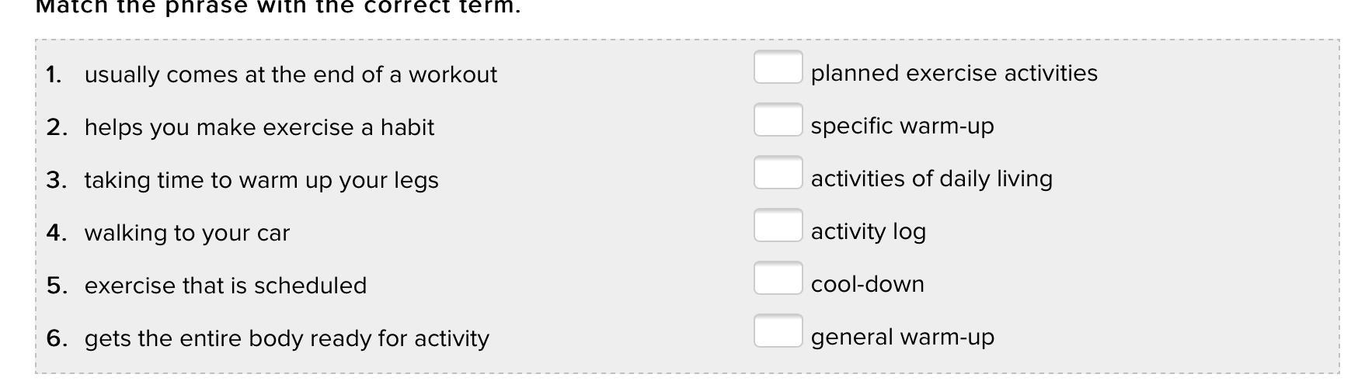Screen dimensions: 1365x388
Task: Click the 'Match the phrase' instruction heading
Action: 278,7
